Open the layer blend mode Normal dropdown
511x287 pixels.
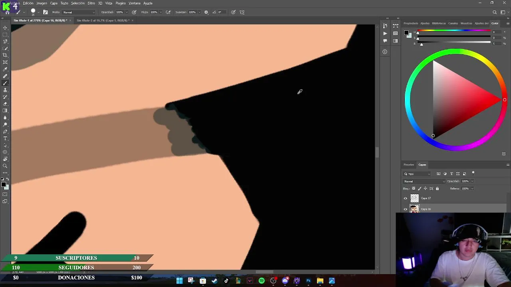423,181
